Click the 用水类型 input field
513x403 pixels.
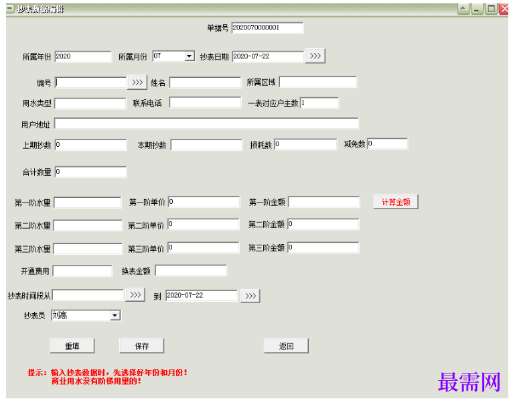pos(90,103)
